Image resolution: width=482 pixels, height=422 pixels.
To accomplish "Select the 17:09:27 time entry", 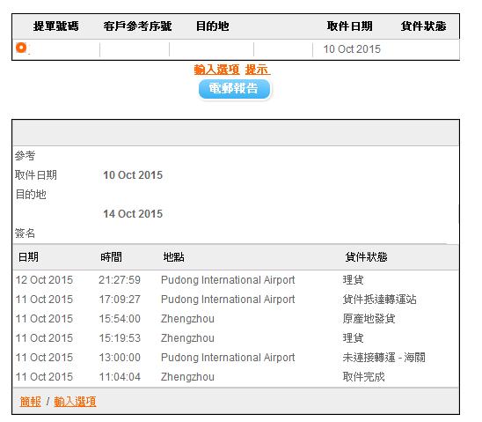I will [x=120, y=300].
